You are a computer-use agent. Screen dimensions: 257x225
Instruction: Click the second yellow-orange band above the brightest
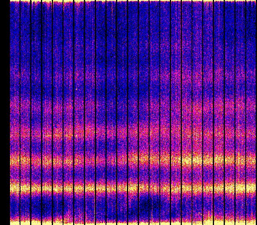(x=133, y=161)
